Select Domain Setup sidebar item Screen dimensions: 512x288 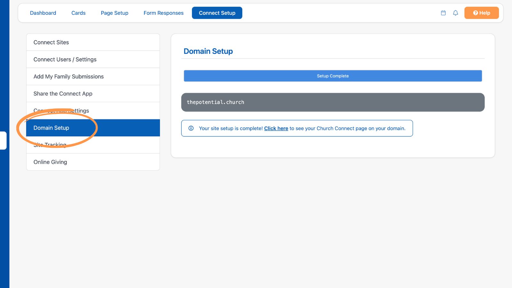click(x=93, y=128)
